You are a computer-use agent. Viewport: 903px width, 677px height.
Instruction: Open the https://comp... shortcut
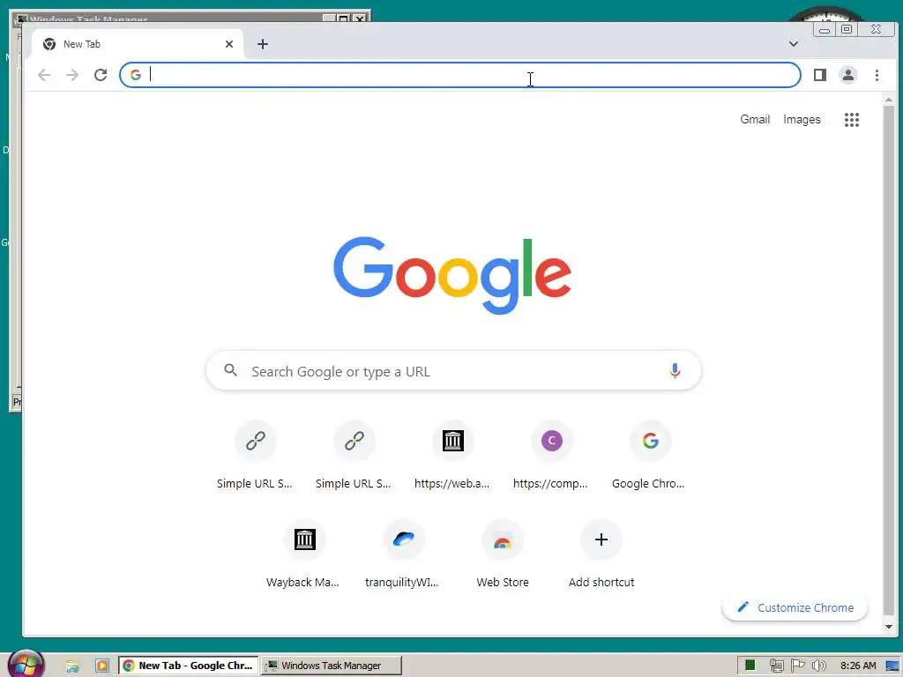551,455
